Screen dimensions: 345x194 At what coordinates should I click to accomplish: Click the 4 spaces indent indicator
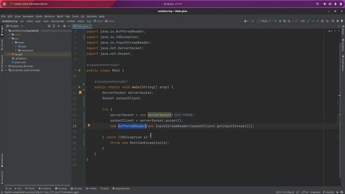tap(315, 192)
